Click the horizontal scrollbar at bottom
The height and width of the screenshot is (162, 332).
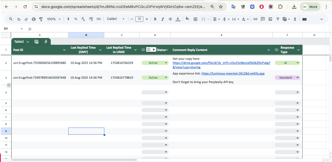point(74,160)
